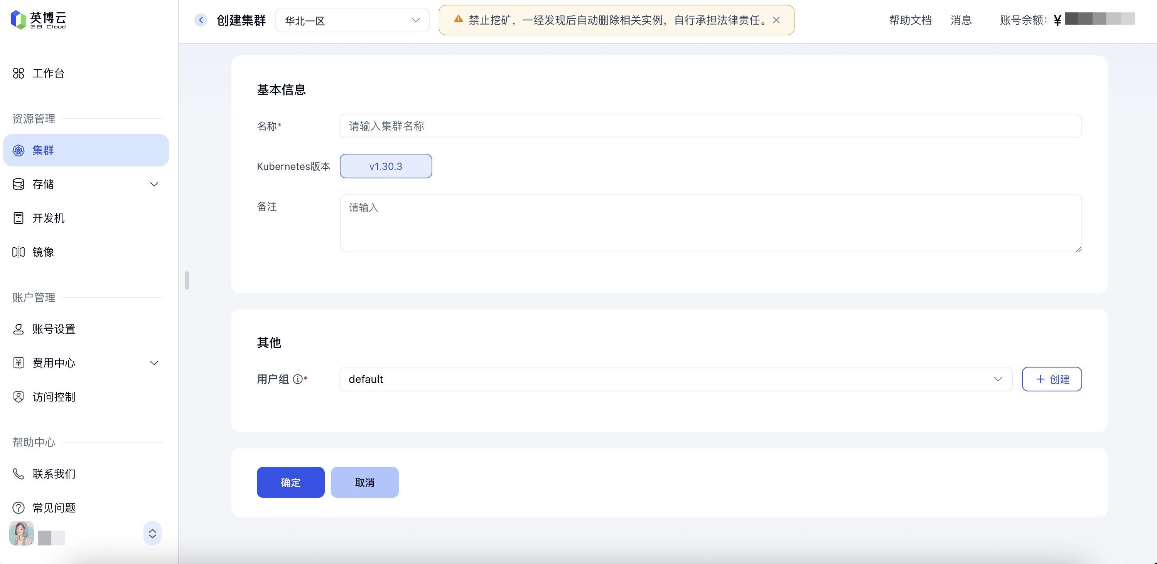Click the orange warning triangle icon

[458, 19]
